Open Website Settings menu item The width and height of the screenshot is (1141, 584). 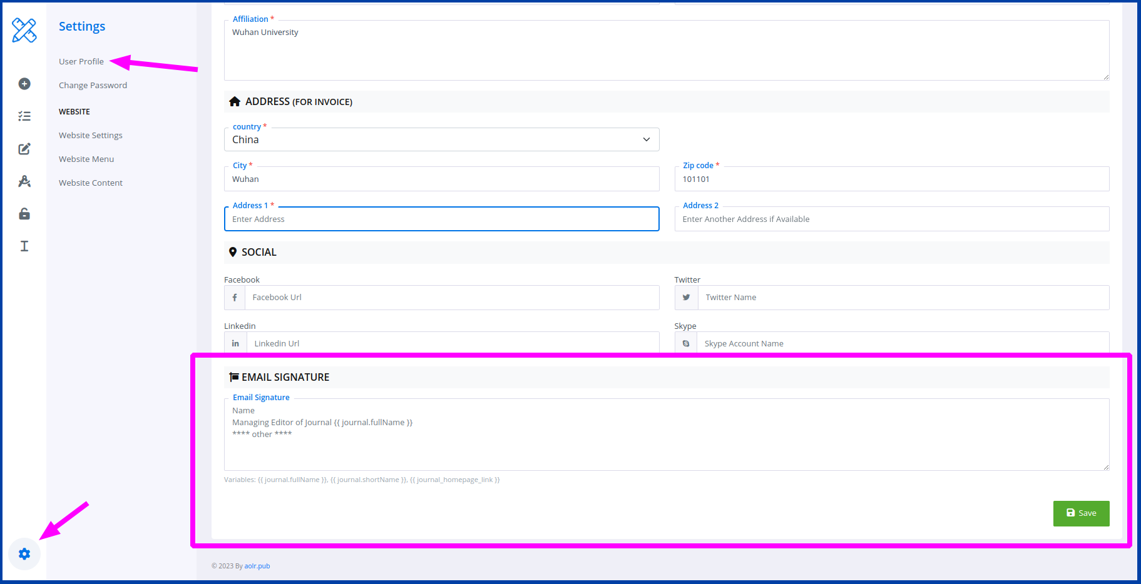click(x=91, y=135)
